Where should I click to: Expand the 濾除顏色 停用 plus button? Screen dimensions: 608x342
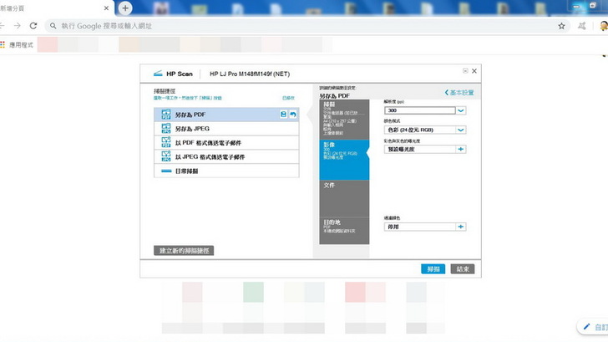coord(461,227)
